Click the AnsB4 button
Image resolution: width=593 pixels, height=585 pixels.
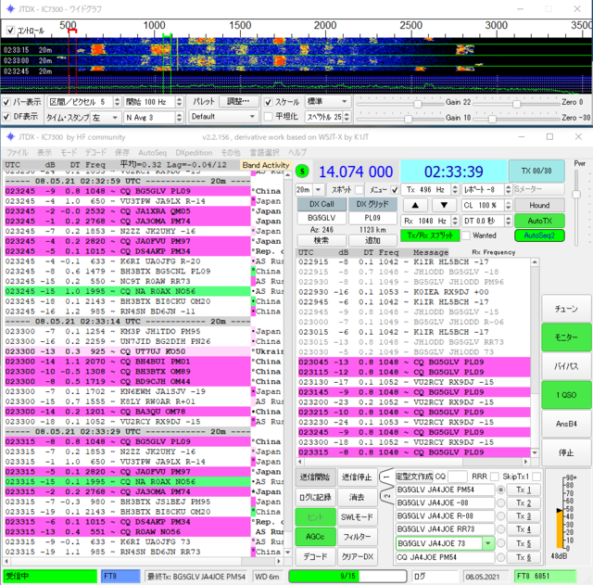click(x=566, y=424)
